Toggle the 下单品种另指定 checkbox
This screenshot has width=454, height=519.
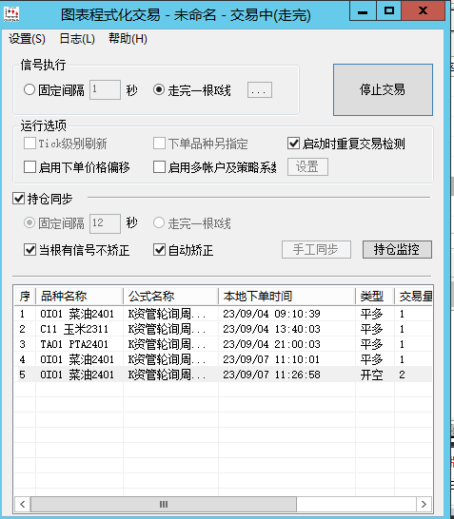click(159, 144)
